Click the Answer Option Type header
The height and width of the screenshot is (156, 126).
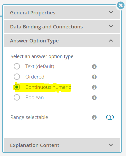point(62,40)
